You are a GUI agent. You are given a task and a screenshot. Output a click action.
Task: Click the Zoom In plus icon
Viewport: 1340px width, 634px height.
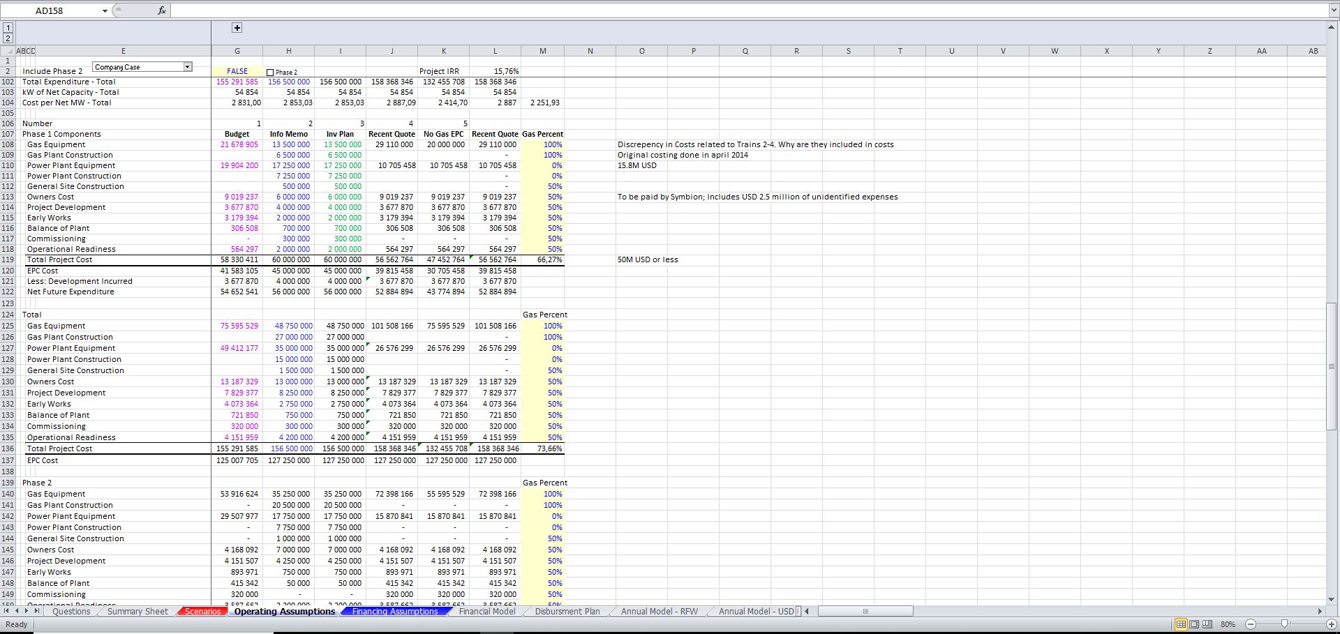click(x=1332, y=624)
